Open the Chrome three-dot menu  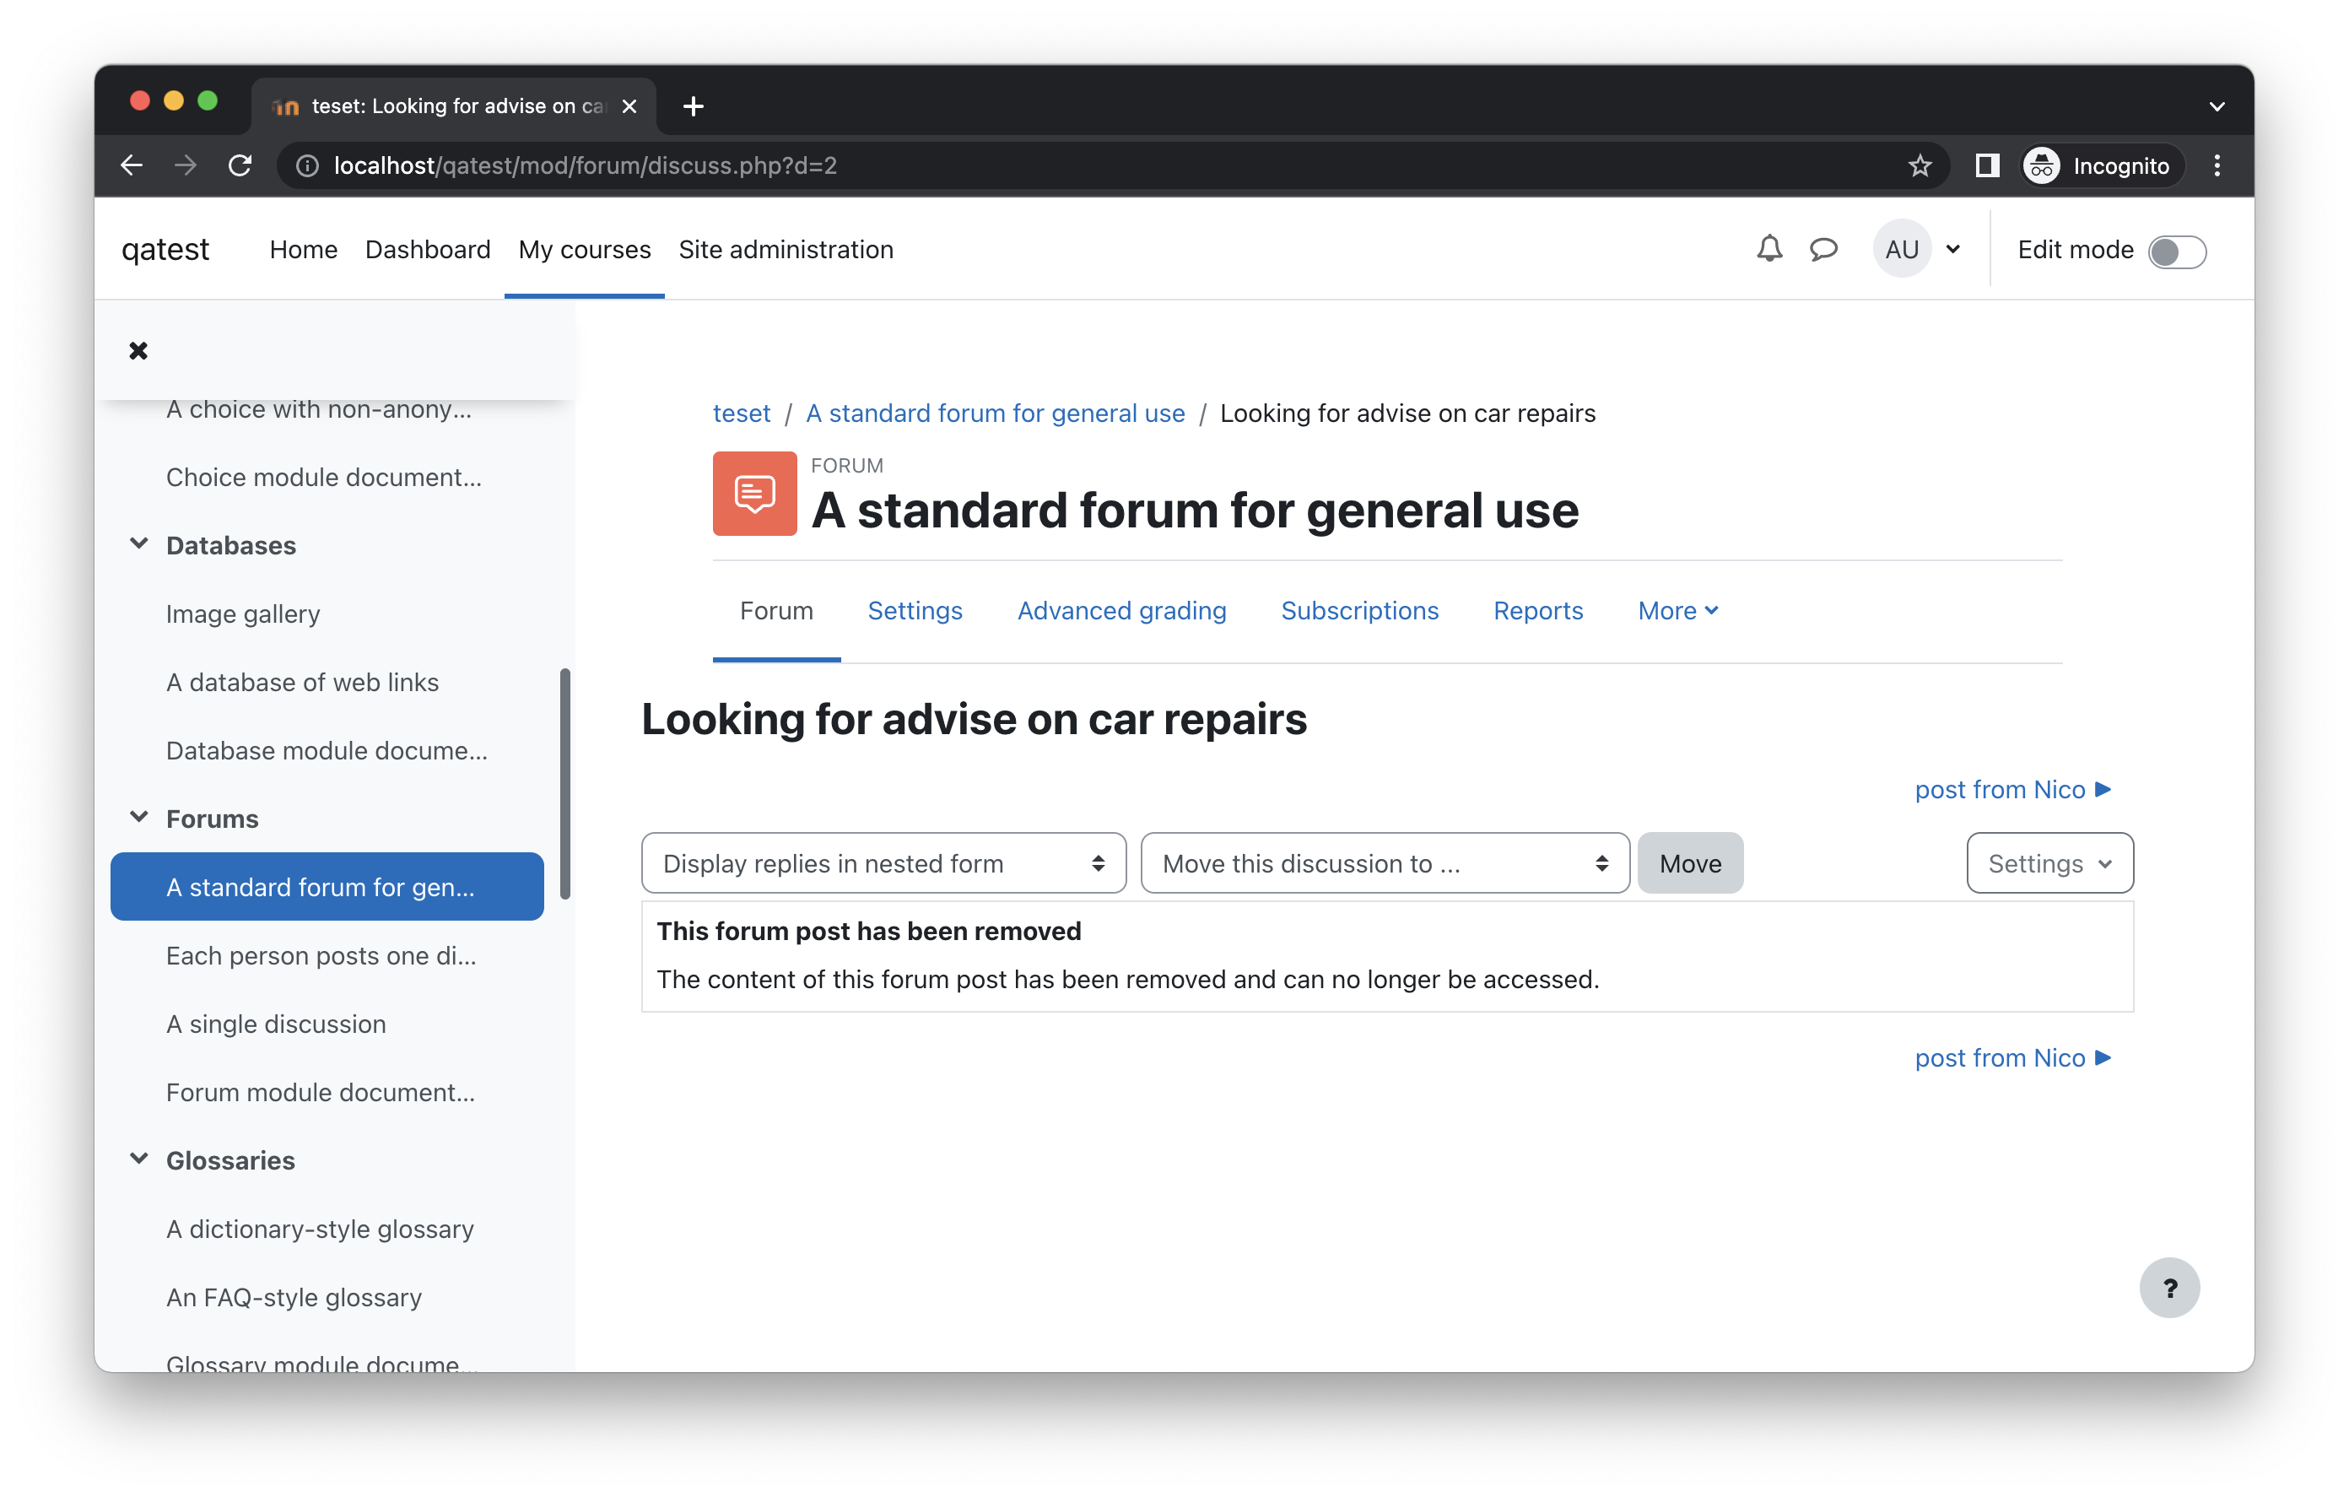(x=2217, y=166)
